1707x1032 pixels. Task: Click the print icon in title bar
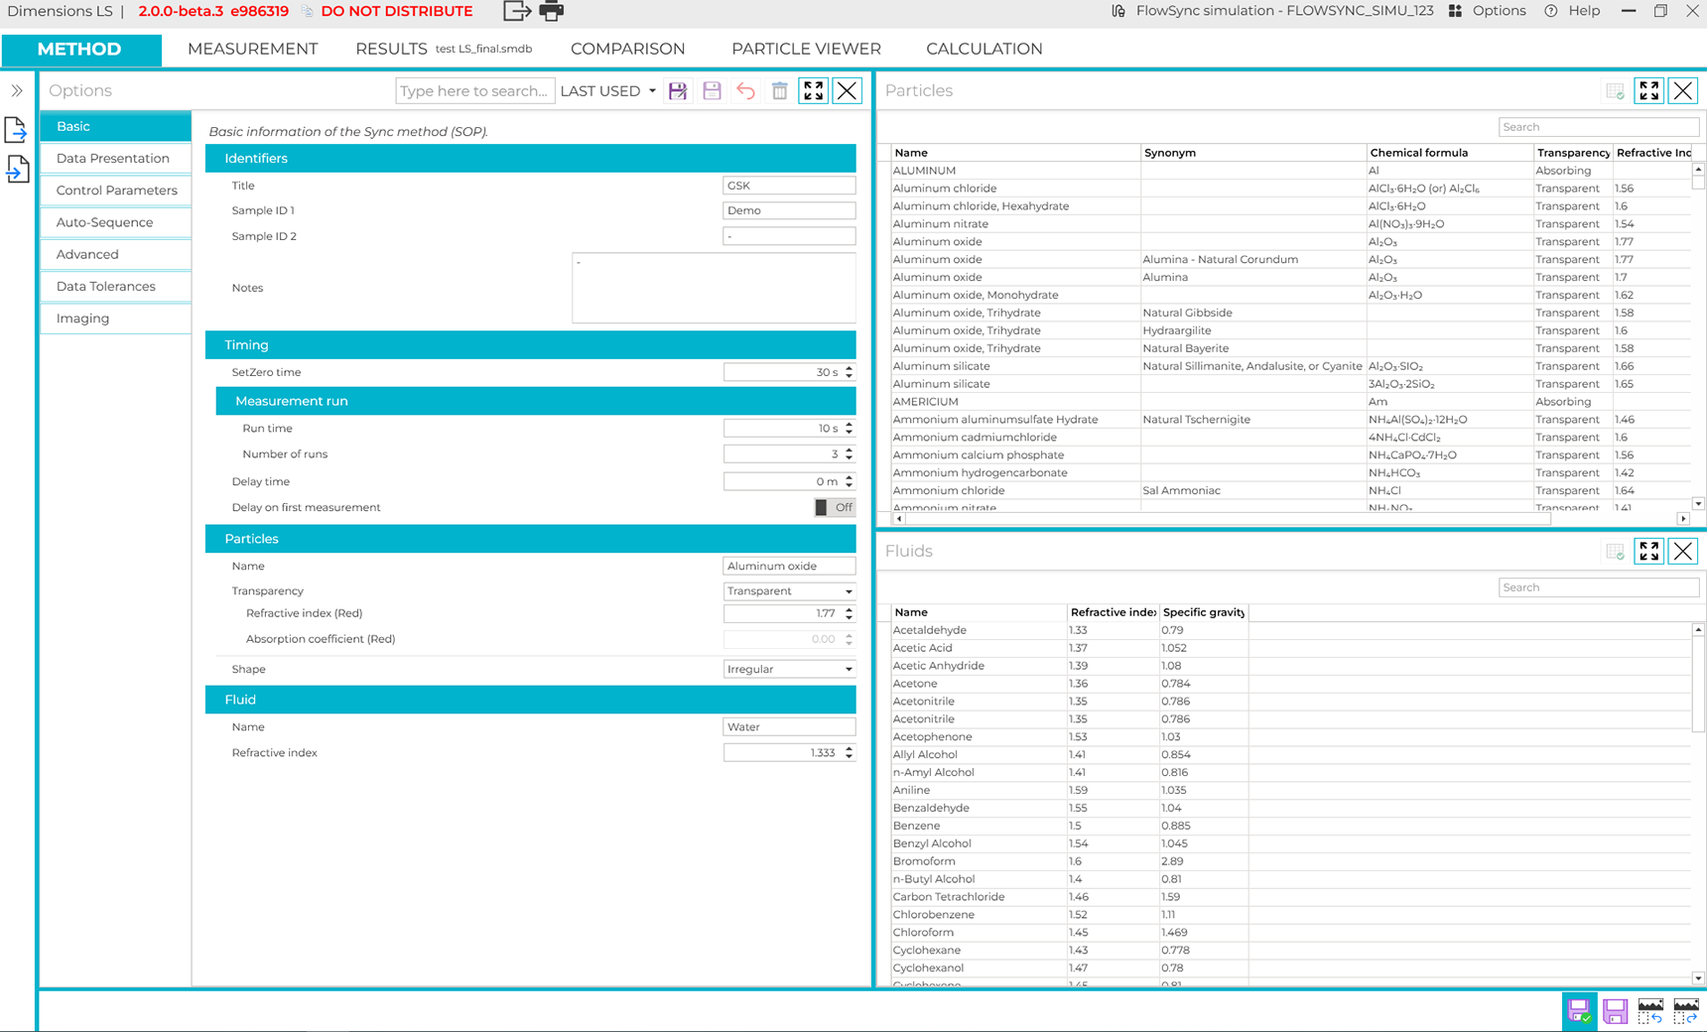[551, 11]
